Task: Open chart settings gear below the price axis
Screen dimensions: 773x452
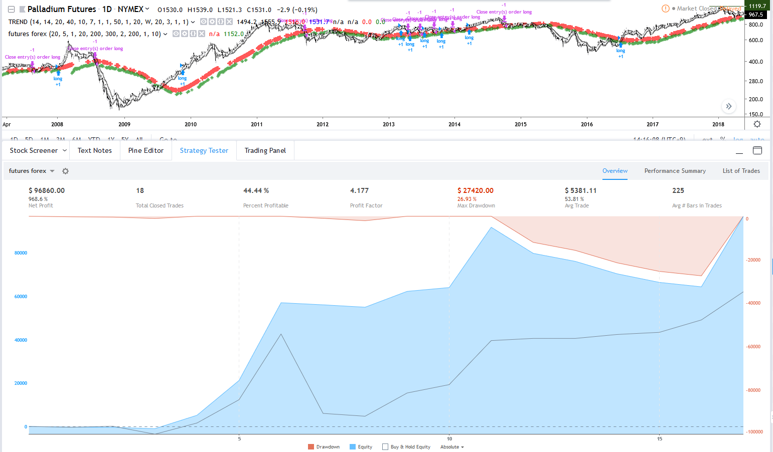Action: click(x=757, y=124)
